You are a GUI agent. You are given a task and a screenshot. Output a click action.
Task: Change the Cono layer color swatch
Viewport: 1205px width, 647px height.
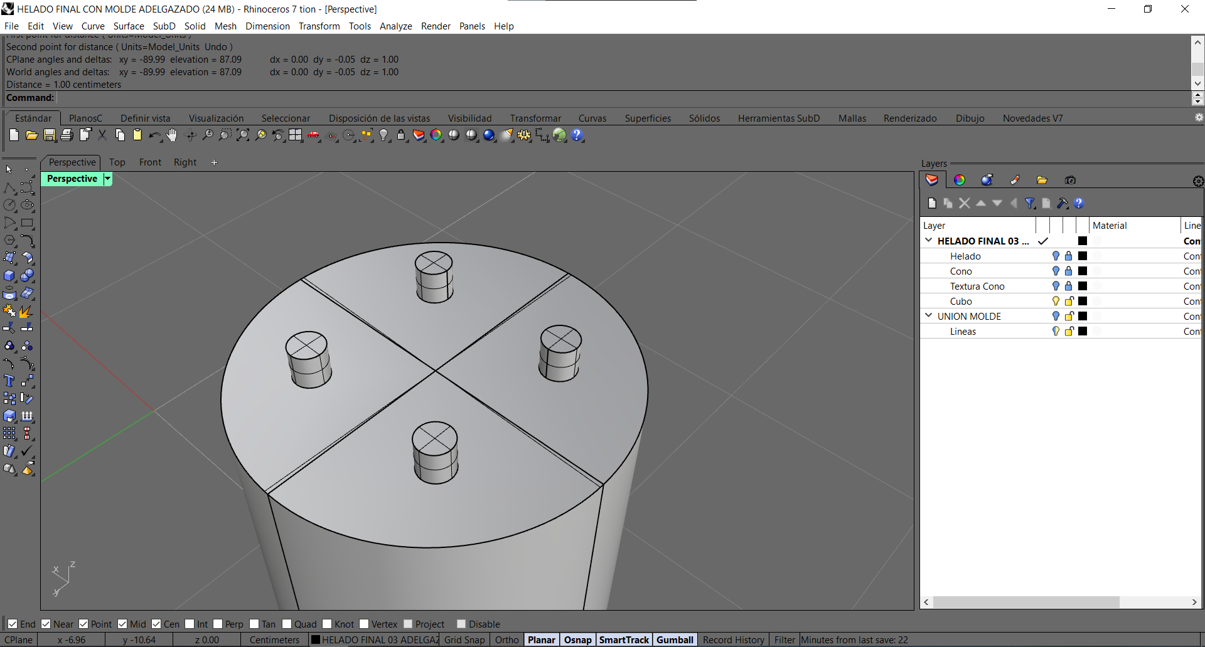pyautogui.click(x=1083, y=271)
